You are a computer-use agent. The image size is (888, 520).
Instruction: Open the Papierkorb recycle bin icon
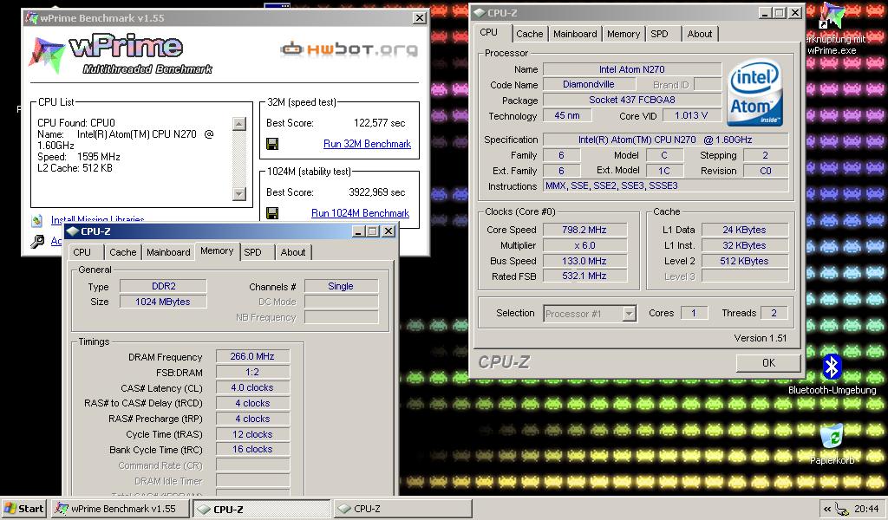coord(832,445)
